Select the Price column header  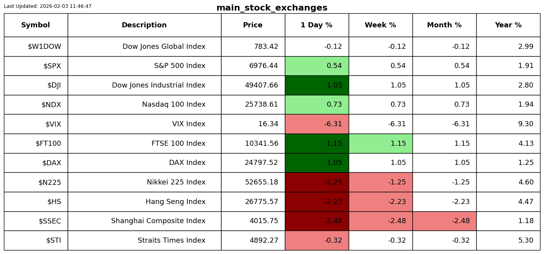tap(253, 25)
